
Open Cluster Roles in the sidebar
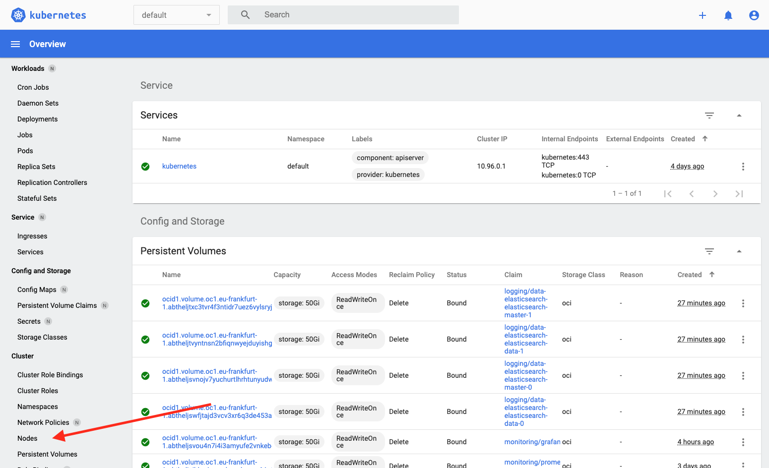pyautogui.click(x=38, y=391)
